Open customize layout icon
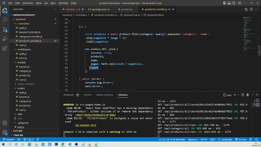This screenshot has width=261, height=147. pyautogui.click(x=239, y=3)
